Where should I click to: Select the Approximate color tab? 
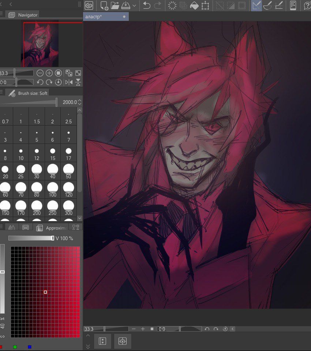pyautogui.click(x=51, y=228)
